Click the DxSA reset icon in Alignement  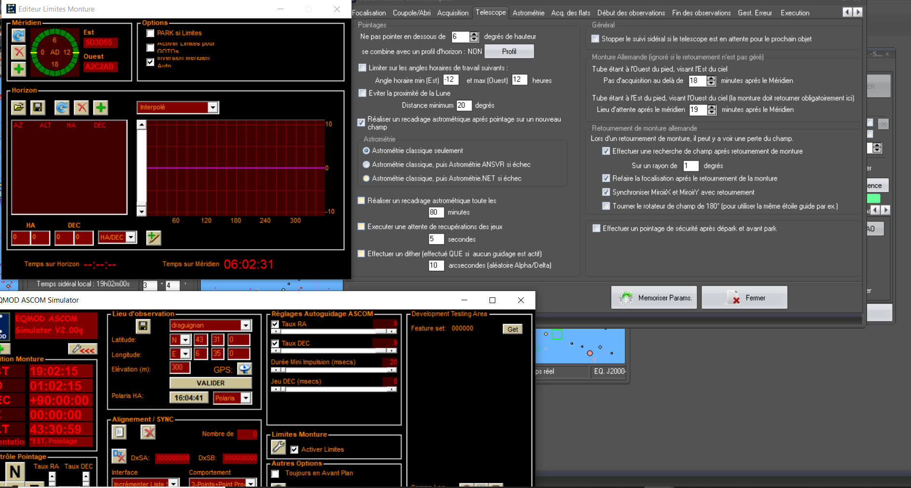(119, 456)
